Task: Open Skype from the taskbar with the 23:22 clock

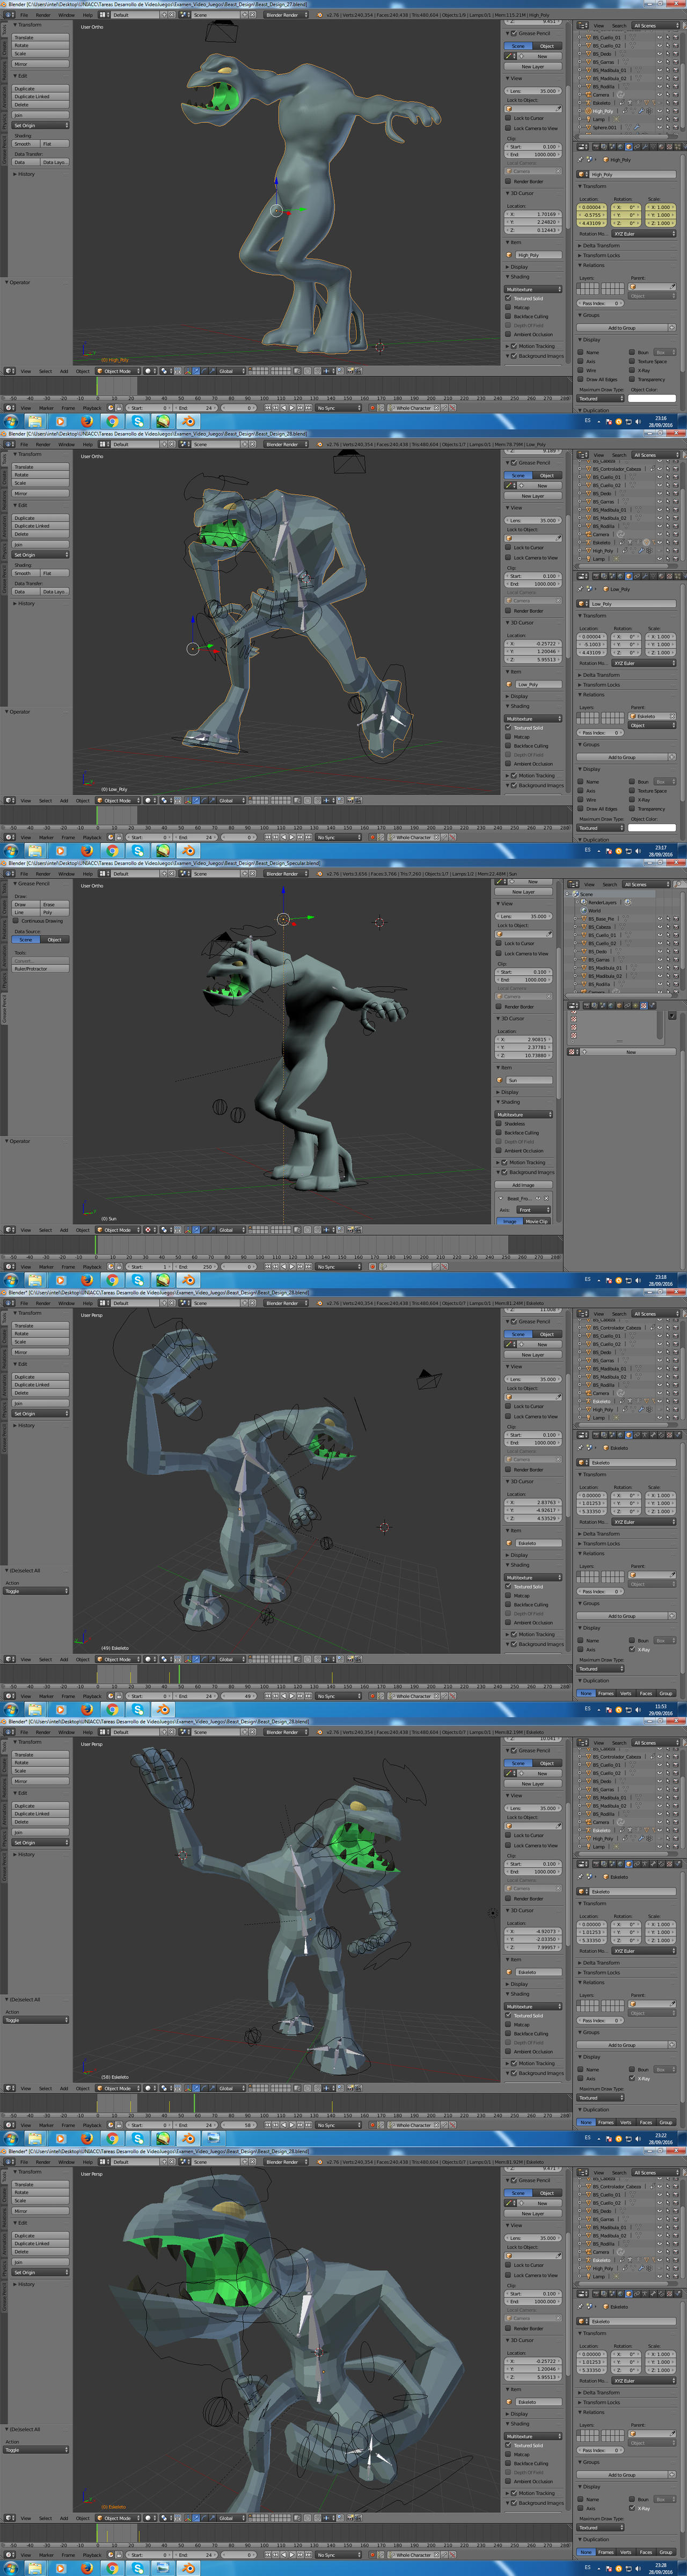Action: tap(137, 2138)
